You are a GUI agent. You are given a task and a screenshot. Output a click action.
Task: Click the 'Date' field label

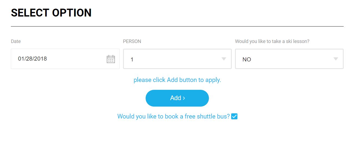pos(16,41)
